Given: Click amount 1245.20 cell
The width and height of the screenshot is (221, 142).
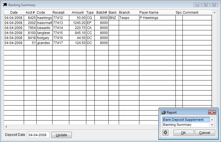Looking at the screenshot, I should [x=78, y=23].
